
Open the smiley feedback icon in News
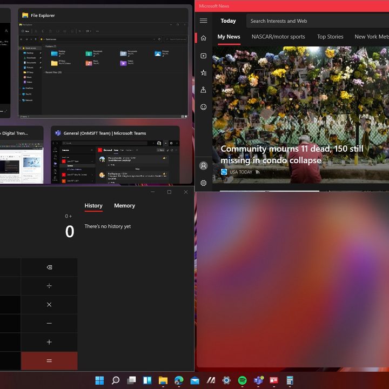204,107
